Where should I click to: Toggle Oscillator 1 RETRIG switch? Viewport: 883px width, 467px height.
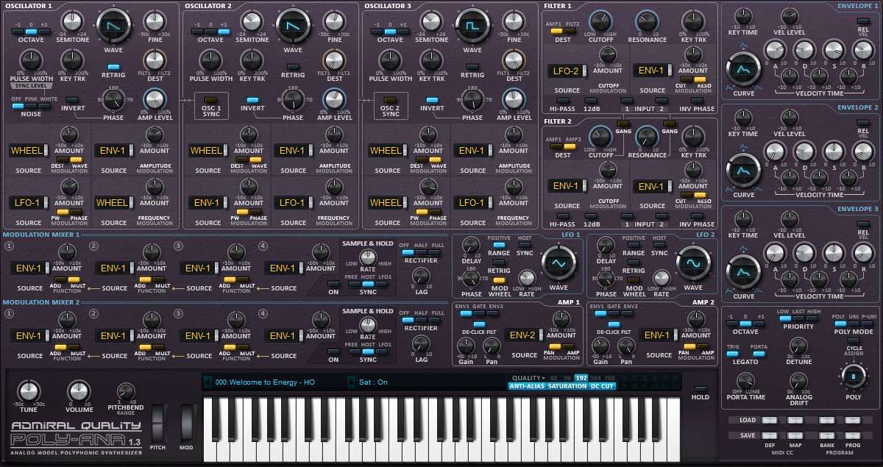pos(113,67)
